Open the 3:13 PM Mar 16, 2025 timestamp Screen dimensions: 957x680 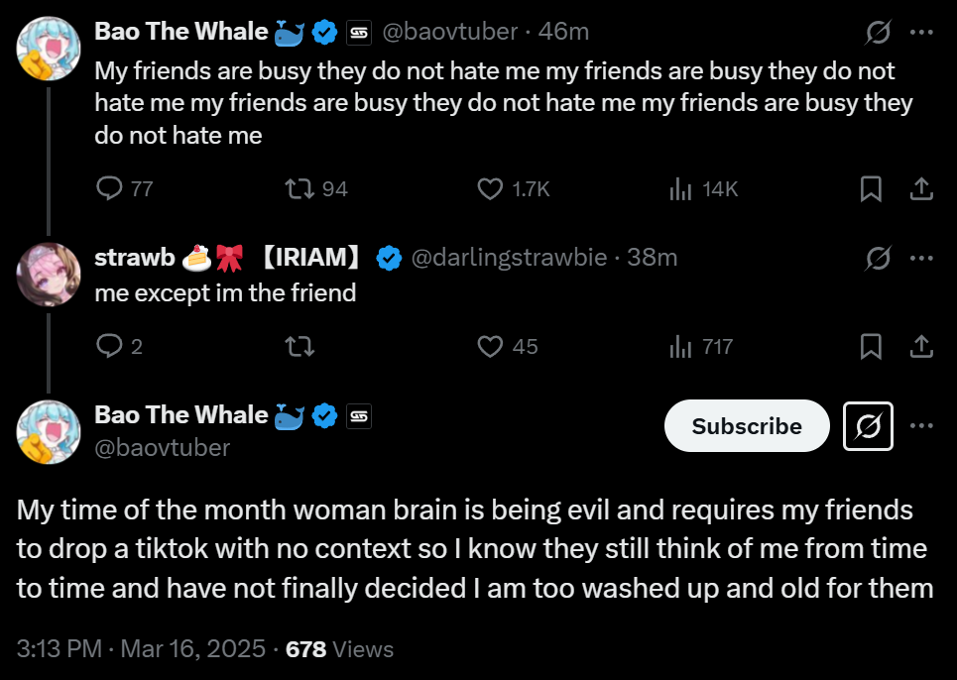pyautogui.click(x=141, y=649)
